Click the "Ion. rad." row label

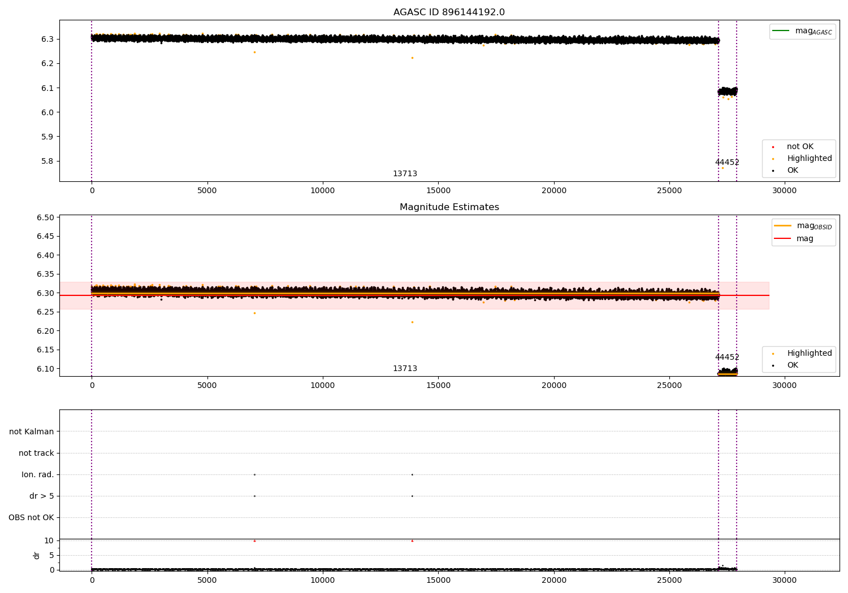[38, 475]
